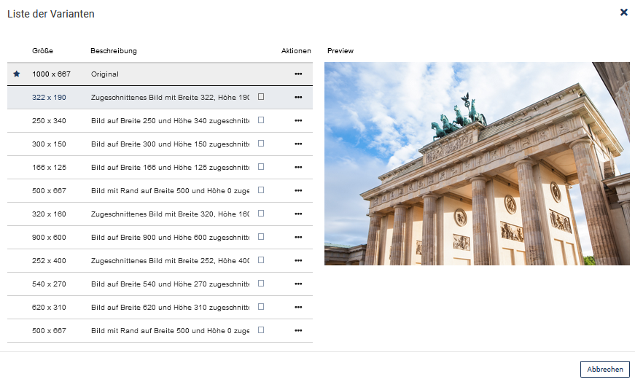Screen dimensions: 635x382
Task: Expand the actions menu for variant 320 x 160
Action: (298, 214)
